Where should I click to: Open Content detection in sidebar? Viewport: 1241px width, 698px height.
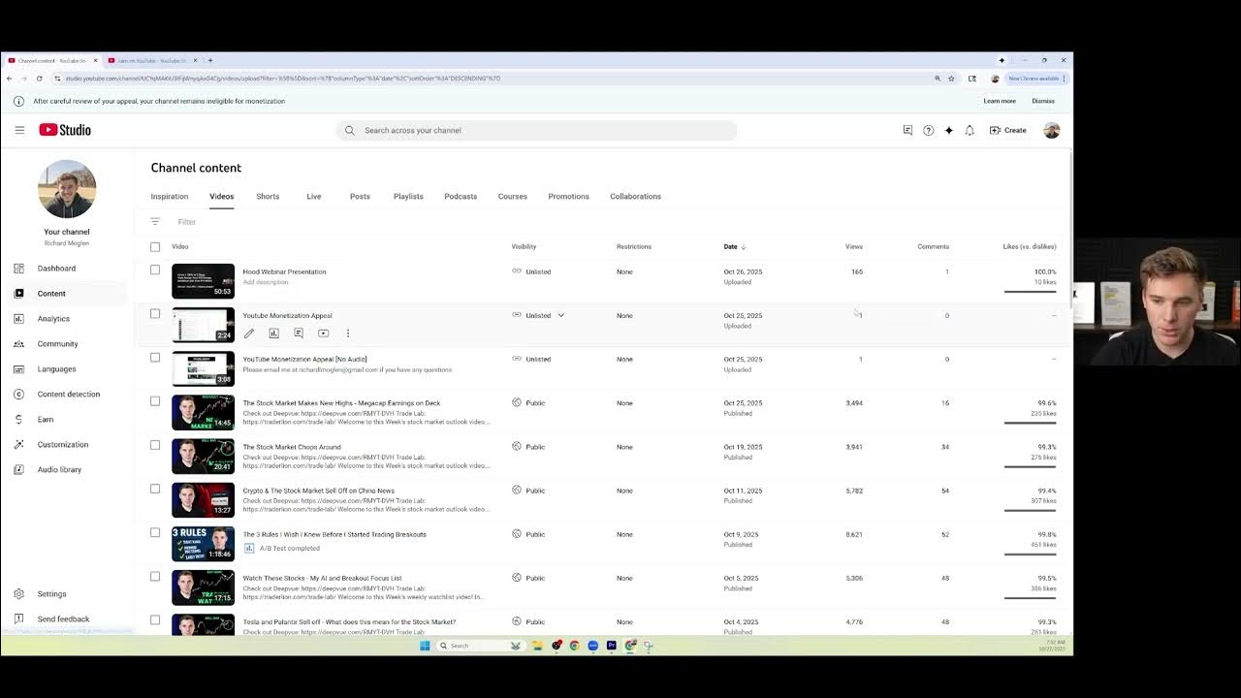click(x=68, y=395)
